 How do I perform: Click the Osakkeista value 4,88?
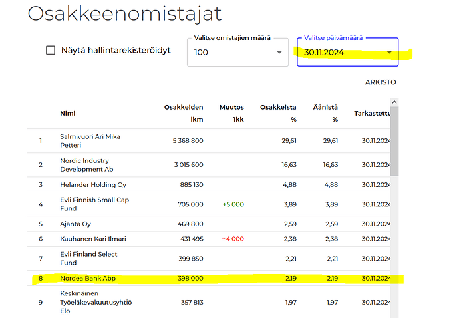pos(289,185)
